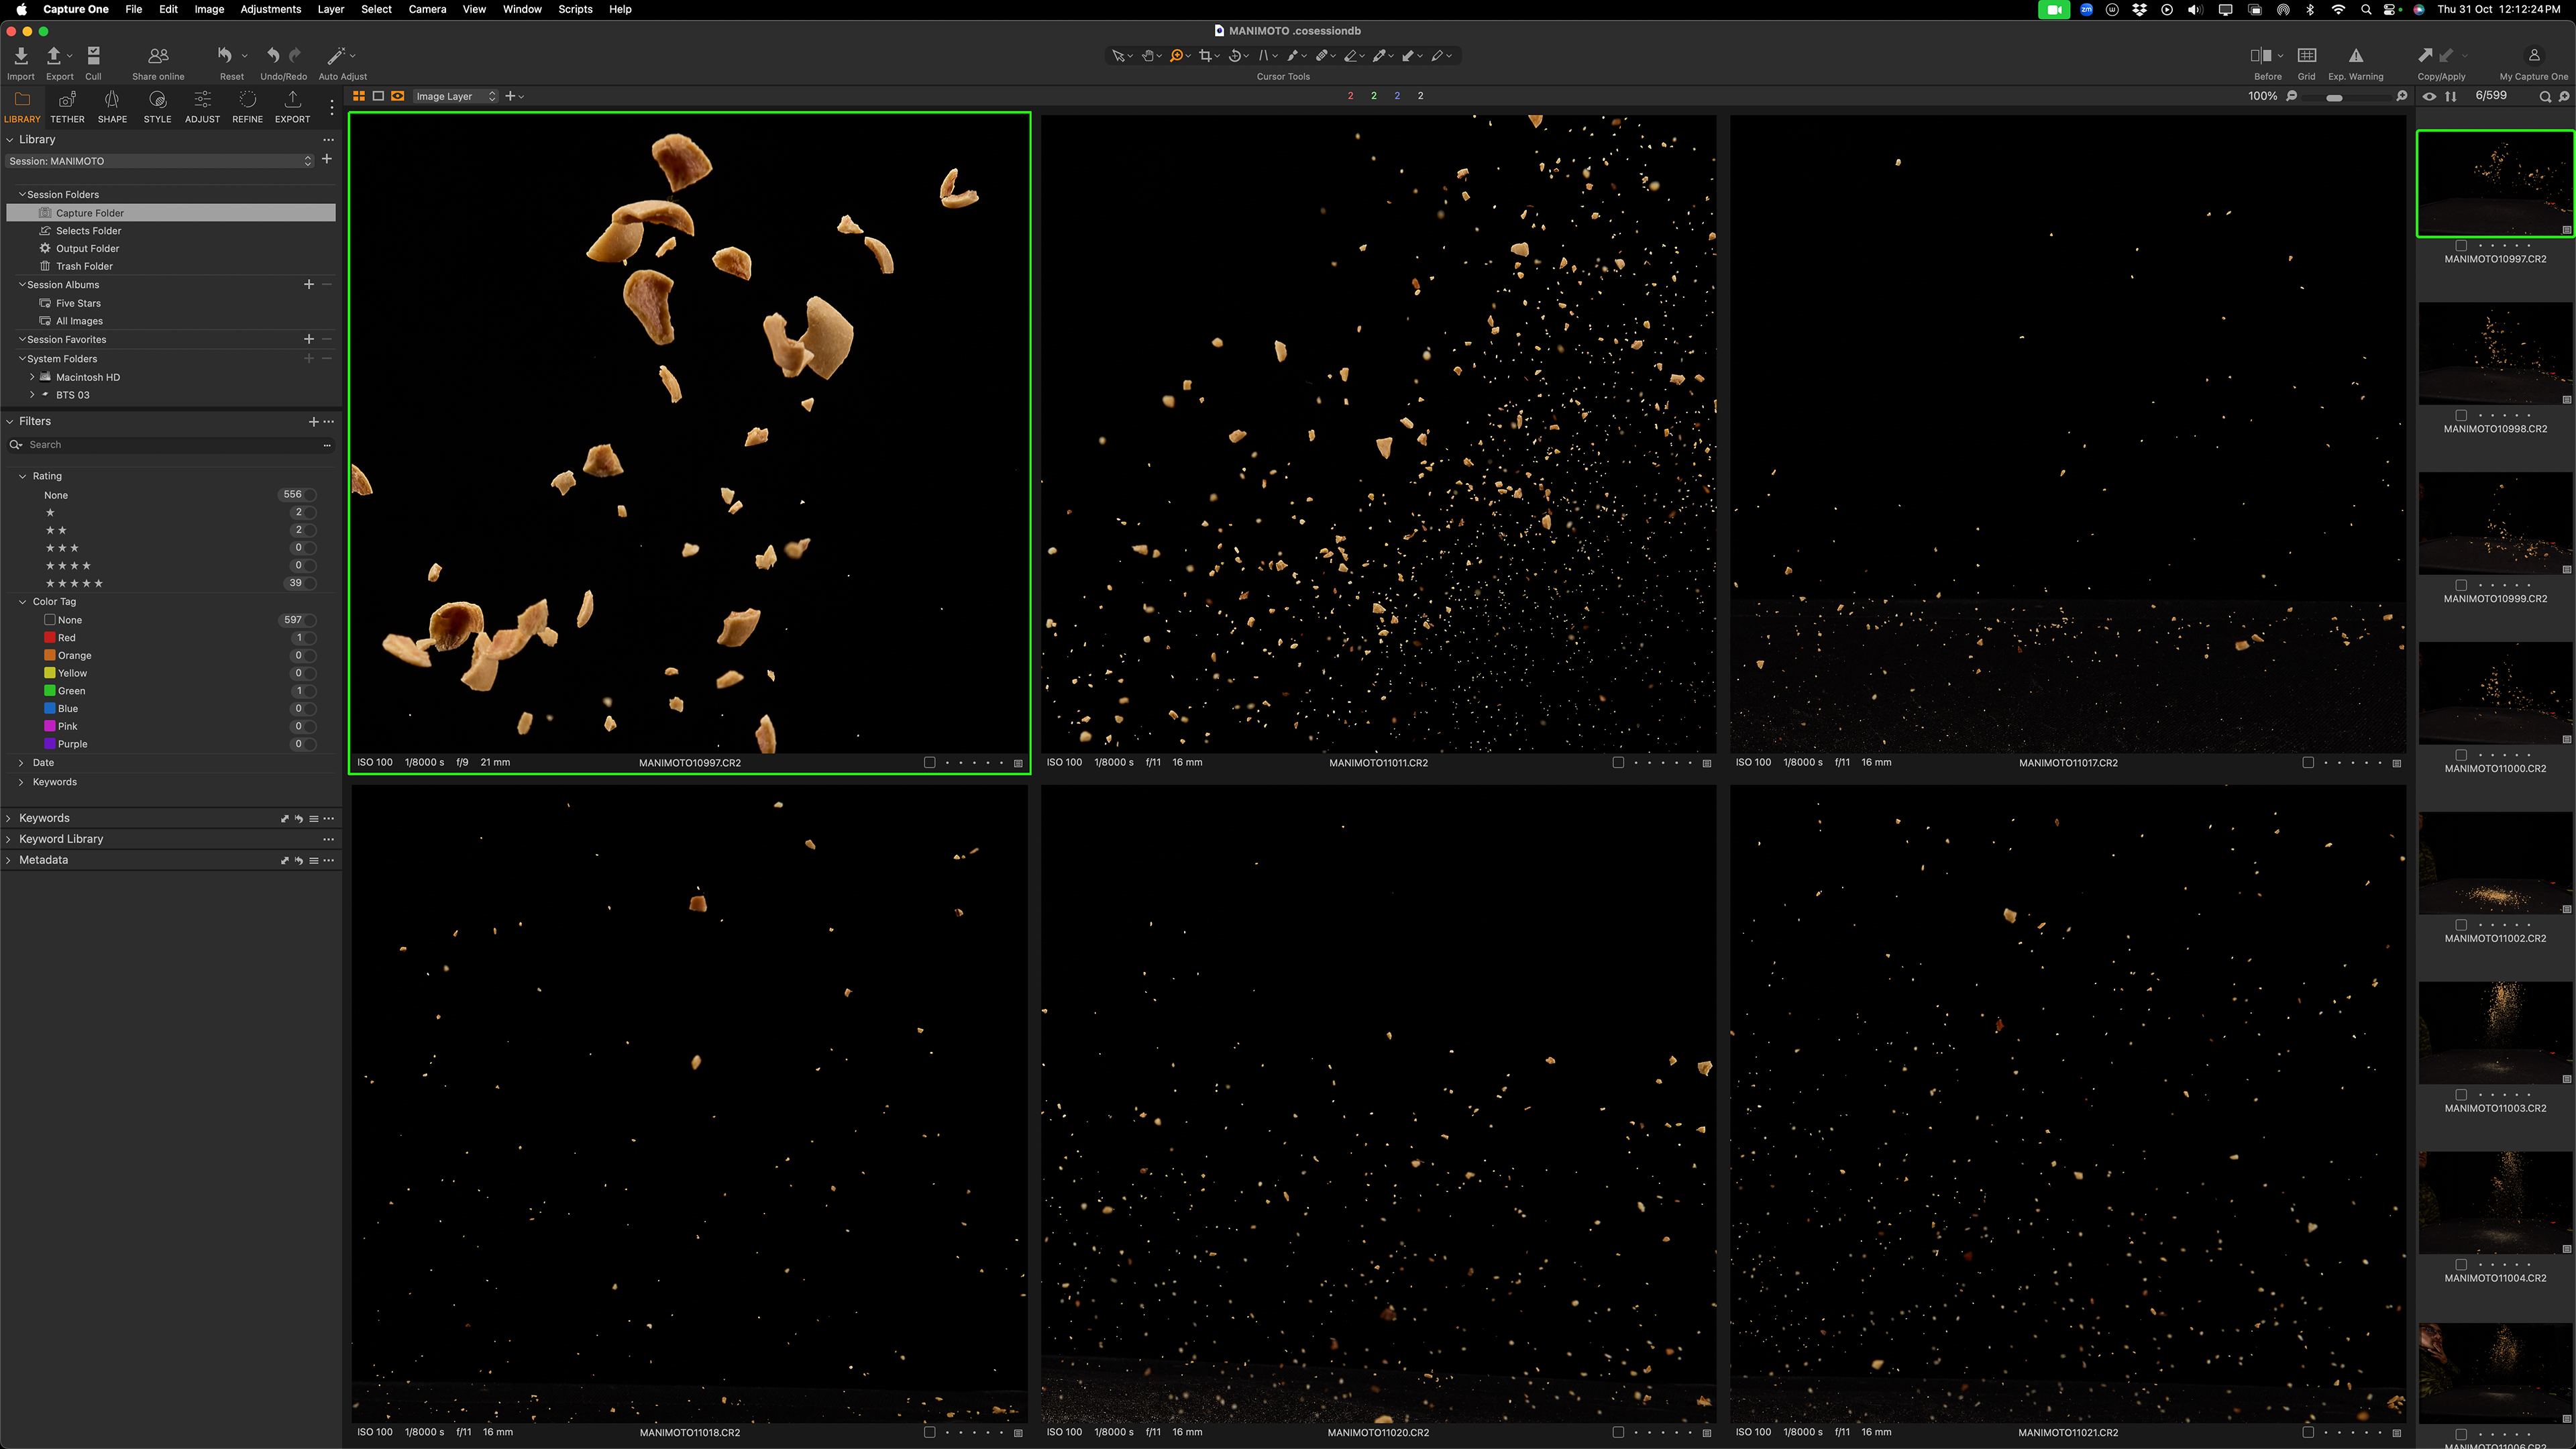Viewport: 2576px width, 1449px height.
Task: Open the Cull tool
Action: pyautogui.click(x=93, y=55)
